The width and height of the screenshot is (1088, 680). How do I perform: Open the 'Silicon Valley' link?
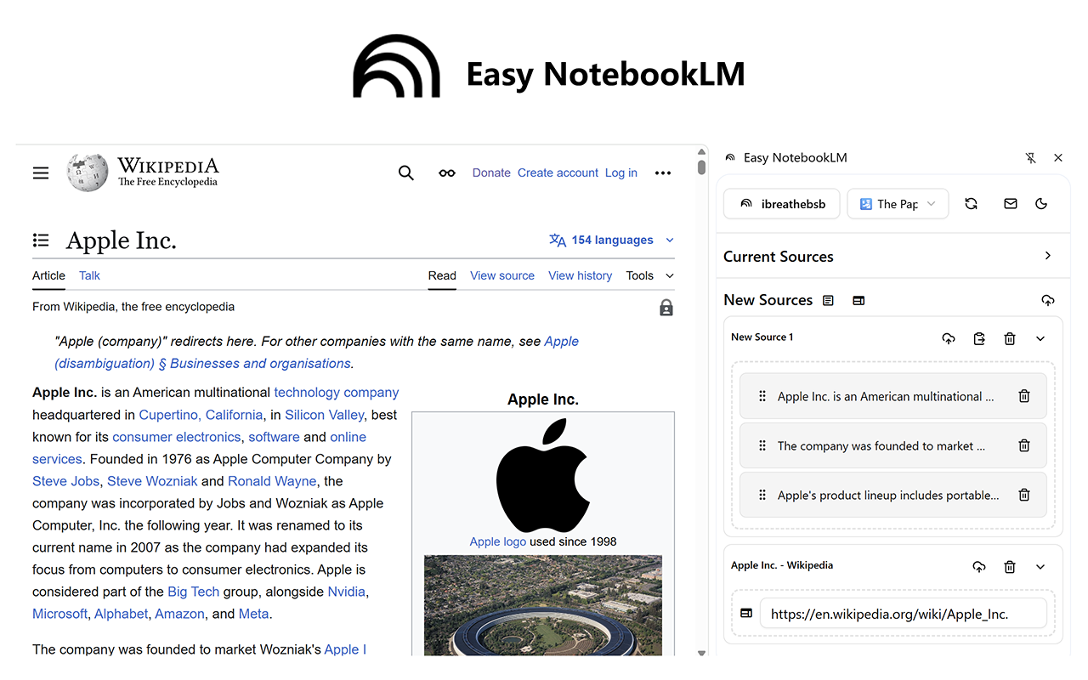(x=325, y=414)
